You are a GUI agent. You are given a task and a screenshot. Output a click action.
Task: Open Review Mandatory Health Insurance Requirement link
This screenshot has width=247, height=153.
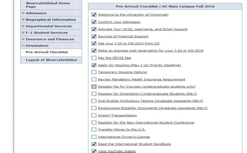click(142, 80)
